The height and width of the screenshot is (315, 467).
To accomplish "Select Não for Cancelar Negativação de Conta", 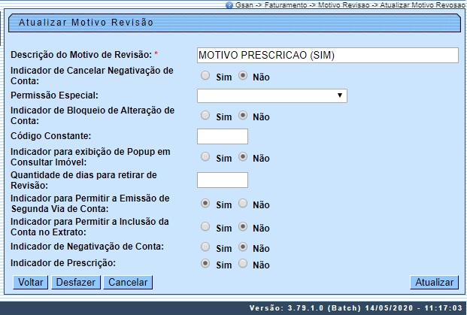I will [243, 76].
